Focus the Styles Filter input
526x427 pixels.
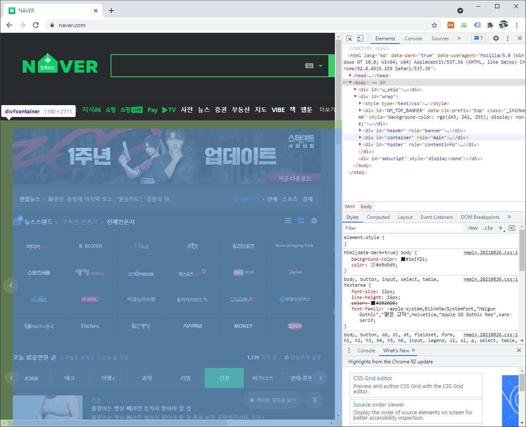coord(404,228)
